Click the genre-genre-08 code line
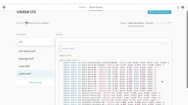The width and height of the screenshot is (188, 105). point(110,81)
